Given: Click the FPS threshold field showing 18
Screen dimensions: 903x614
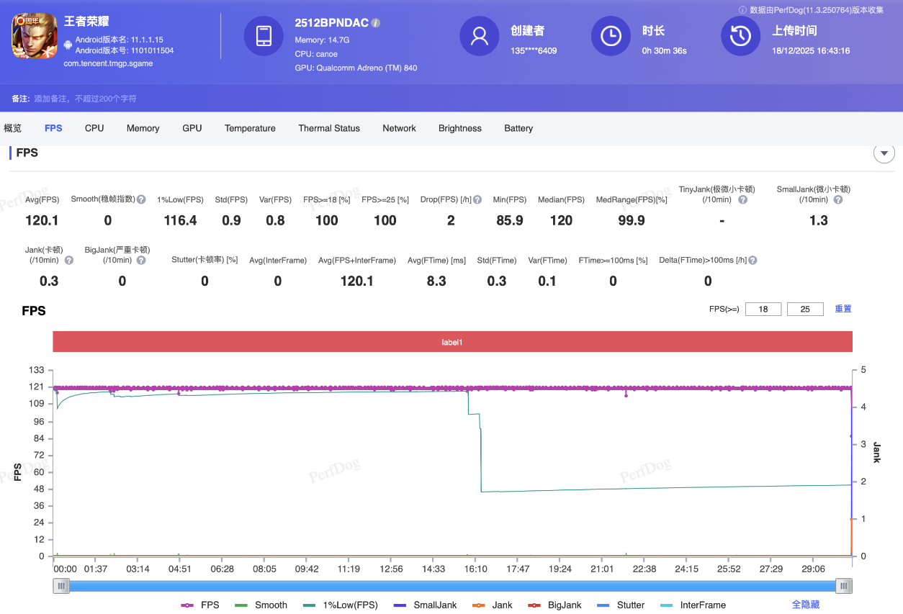Looking at the screenshot, I should click(763, 309).
